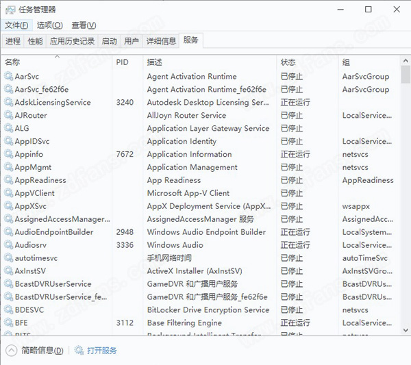Click the AppVClient service icon
411x365 pixels.
pos(9,193)
